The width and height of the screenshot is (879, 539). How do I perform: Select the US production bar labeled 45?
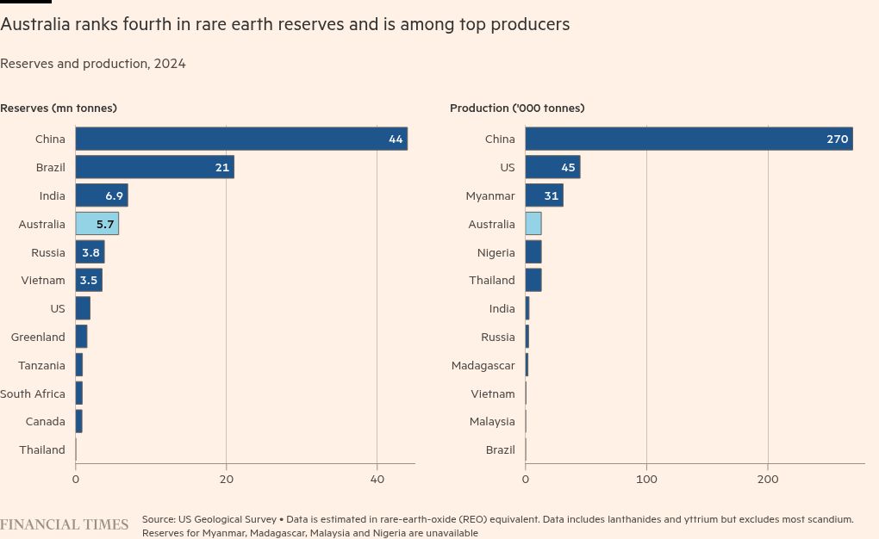[552, 167]
